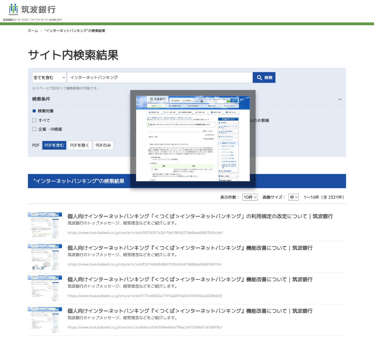Go to ホーム breadcrumb link
Viewport: 374px width, 338px height.
coord(33,31)
